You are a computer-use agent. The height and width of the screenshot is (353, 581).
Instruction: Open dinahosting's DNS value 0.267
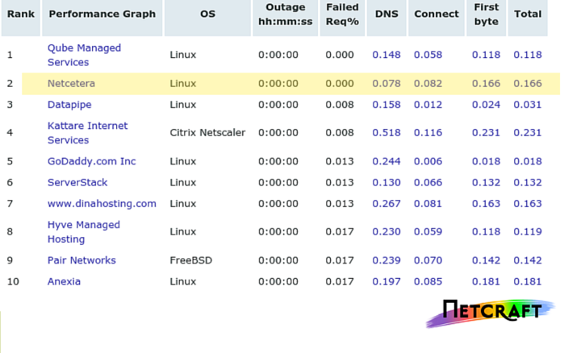point(387,204)
